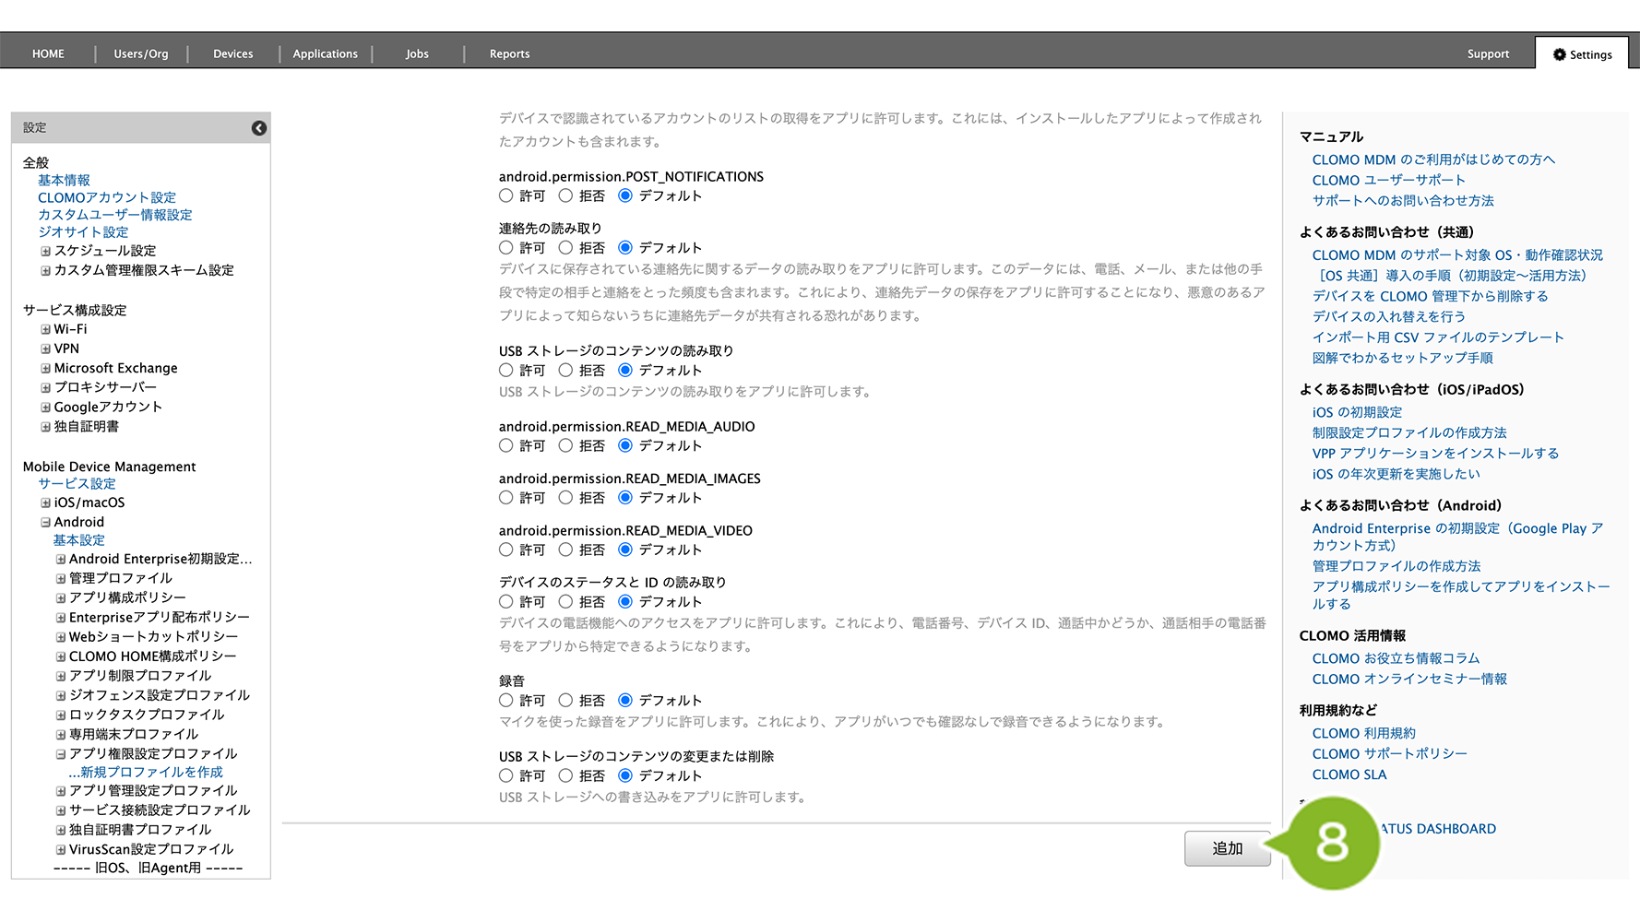This screenshot has width=1640, height=922.
Task: Select デフォルト for READ_MEDIA_VIDEO permission
Action: (625, 550)
